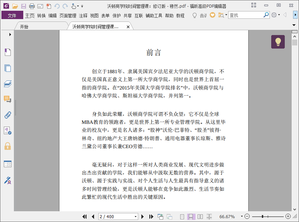The width and height of the screenshot is (299, 222).
Task: Adjust the zoom slider handle
Action: point(263,216)
